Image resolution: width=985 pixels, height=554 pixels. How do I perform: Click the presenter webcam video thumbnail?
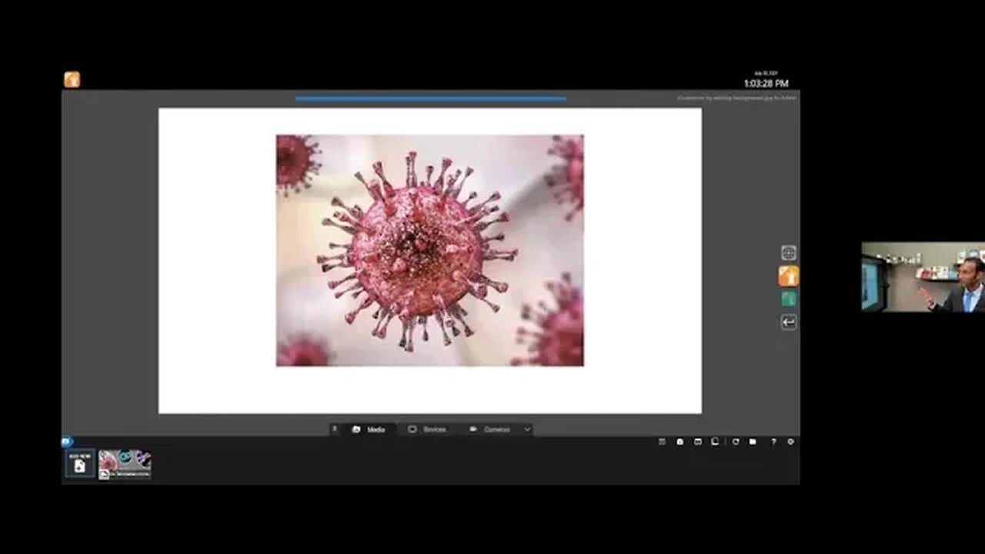[923, 277]
